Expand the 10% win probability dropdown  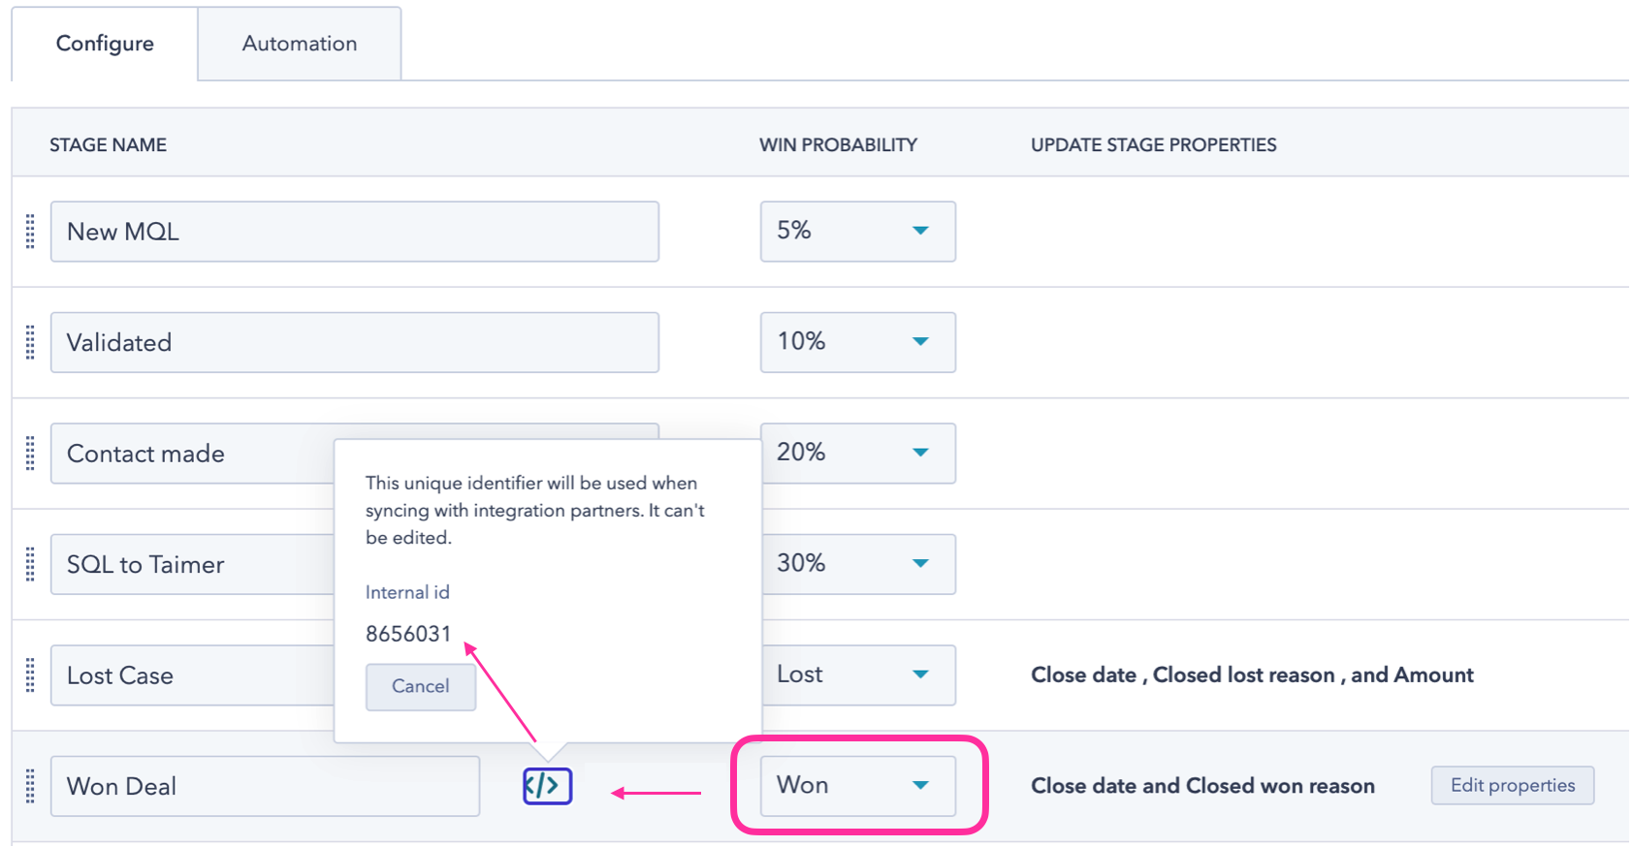pyautogui.click(x=857, y=342)
